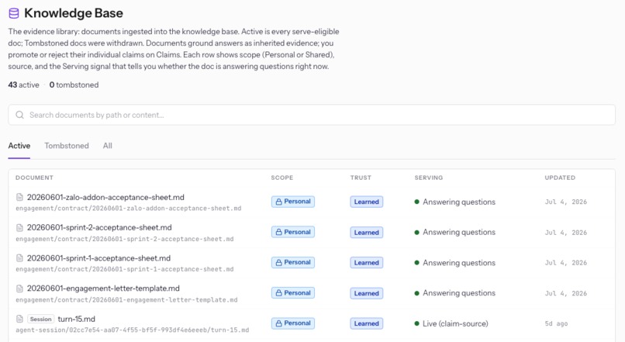Click Personal scope badge for turn-15.md row
This screenshot has width=625, height=342.
click(x=293, y=323)
